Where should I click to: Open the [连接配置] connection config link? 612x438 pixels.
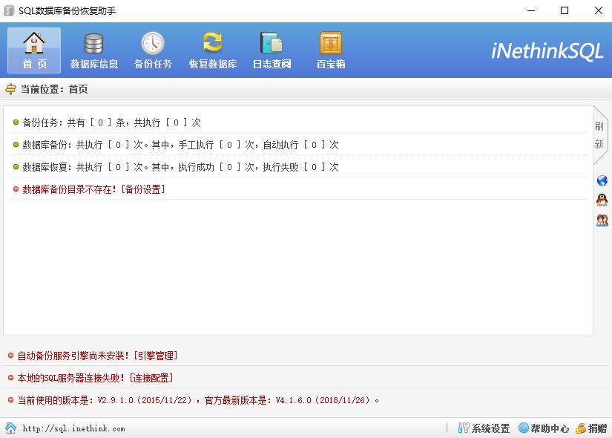tap(151, 378)
